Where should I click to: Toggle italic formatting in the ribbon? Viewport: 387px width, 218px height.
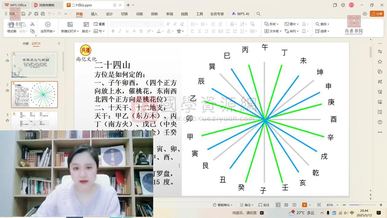click(120, 31)
